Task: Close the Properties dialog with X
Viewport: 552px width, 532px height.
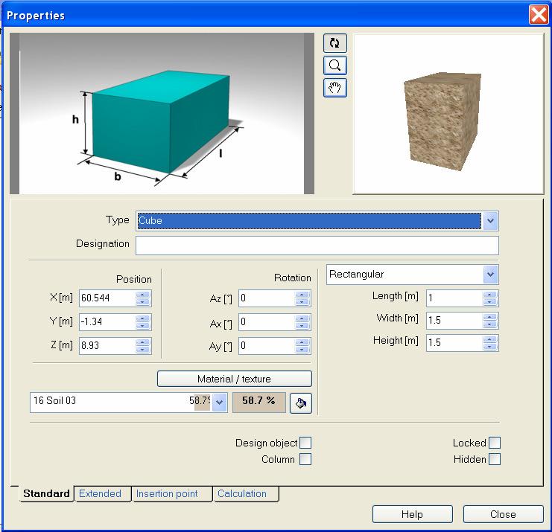Action: tap(539, 15)
